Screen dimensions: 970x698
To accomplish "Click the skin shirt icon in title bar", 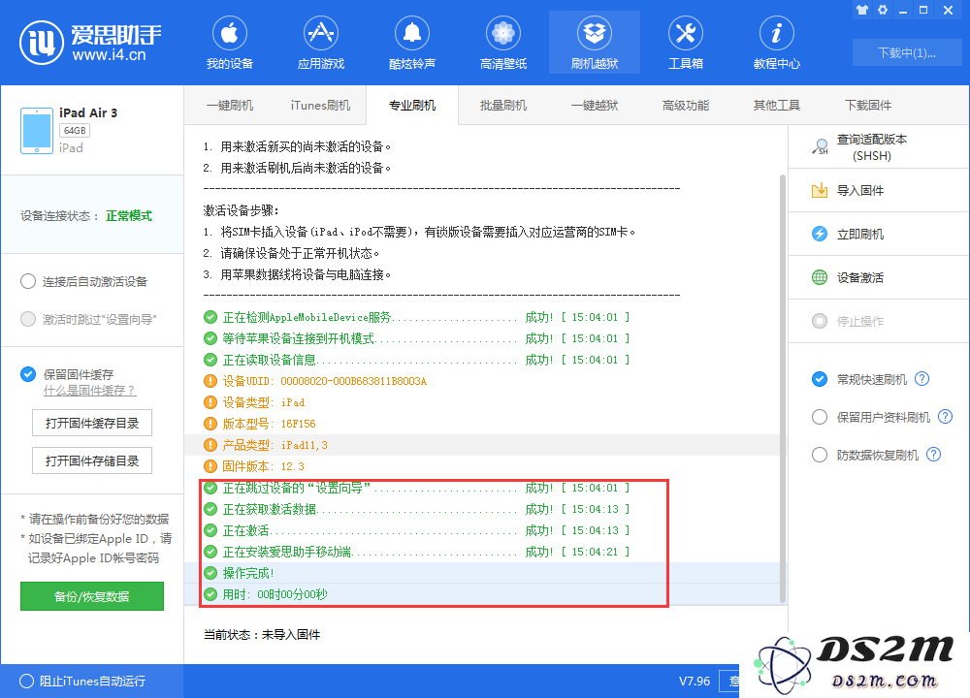I will tap(861, 10).
